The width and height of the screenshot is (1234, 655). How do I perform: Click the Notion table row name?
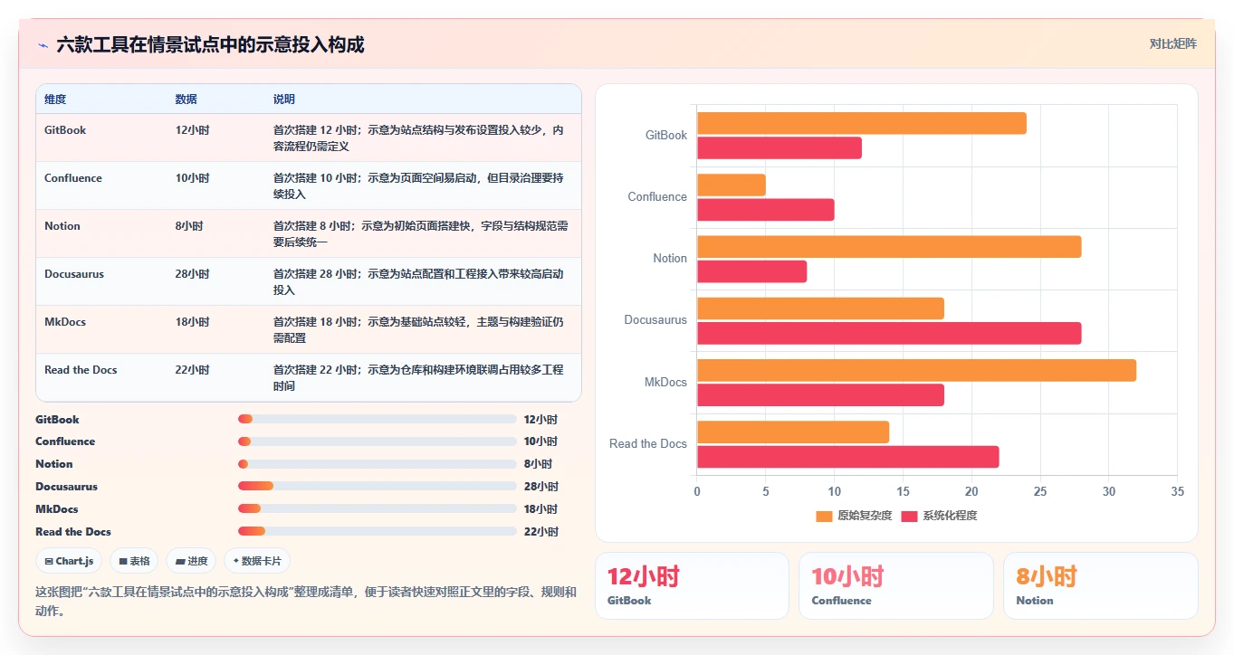(62, 226)
